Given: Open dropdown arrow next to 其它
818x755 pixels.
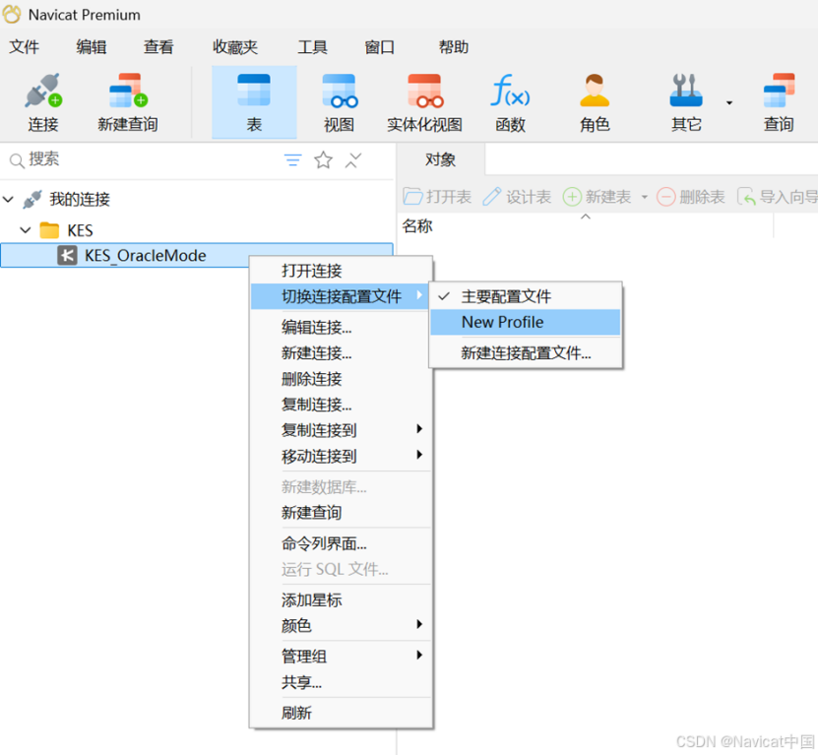Looking at the screenshot, I should click(729, 102).
